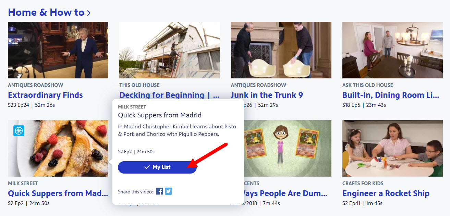
Task: Click the Antiques Roadshow host thumbnail
Action: [x=58, y=50]
